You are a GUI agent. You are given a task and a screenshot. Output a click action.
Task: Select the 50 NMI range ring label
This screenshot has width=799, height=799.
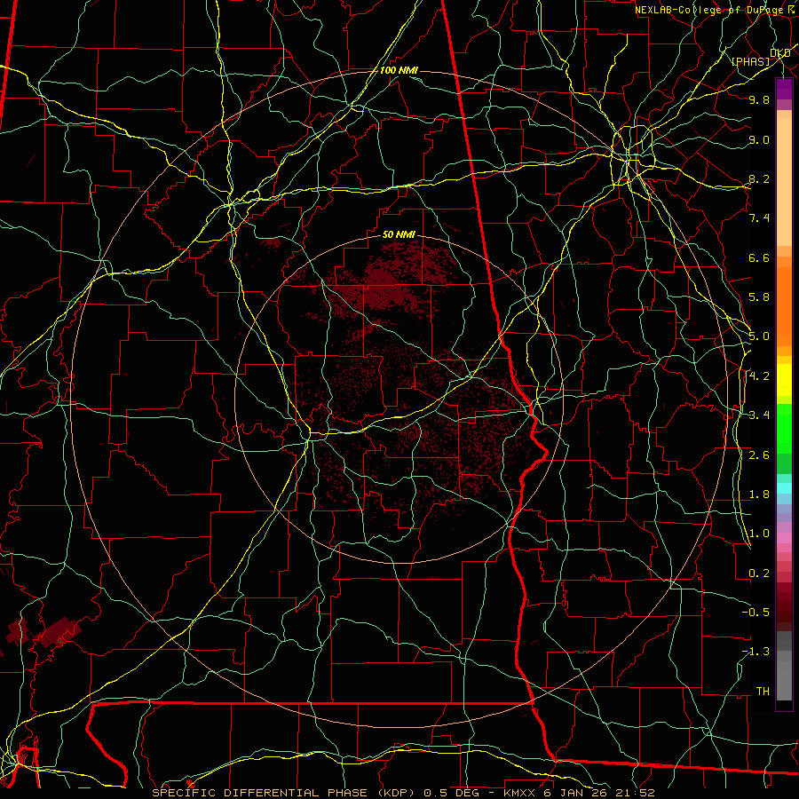pyautogui.click(x=399, y=235)
